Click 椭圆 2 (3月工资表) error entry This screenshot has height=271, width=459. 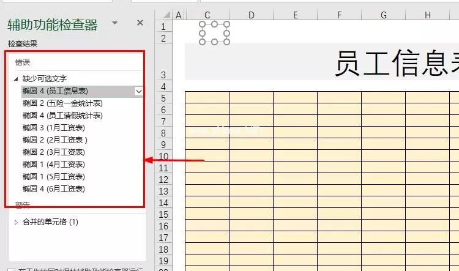(54, 152)
